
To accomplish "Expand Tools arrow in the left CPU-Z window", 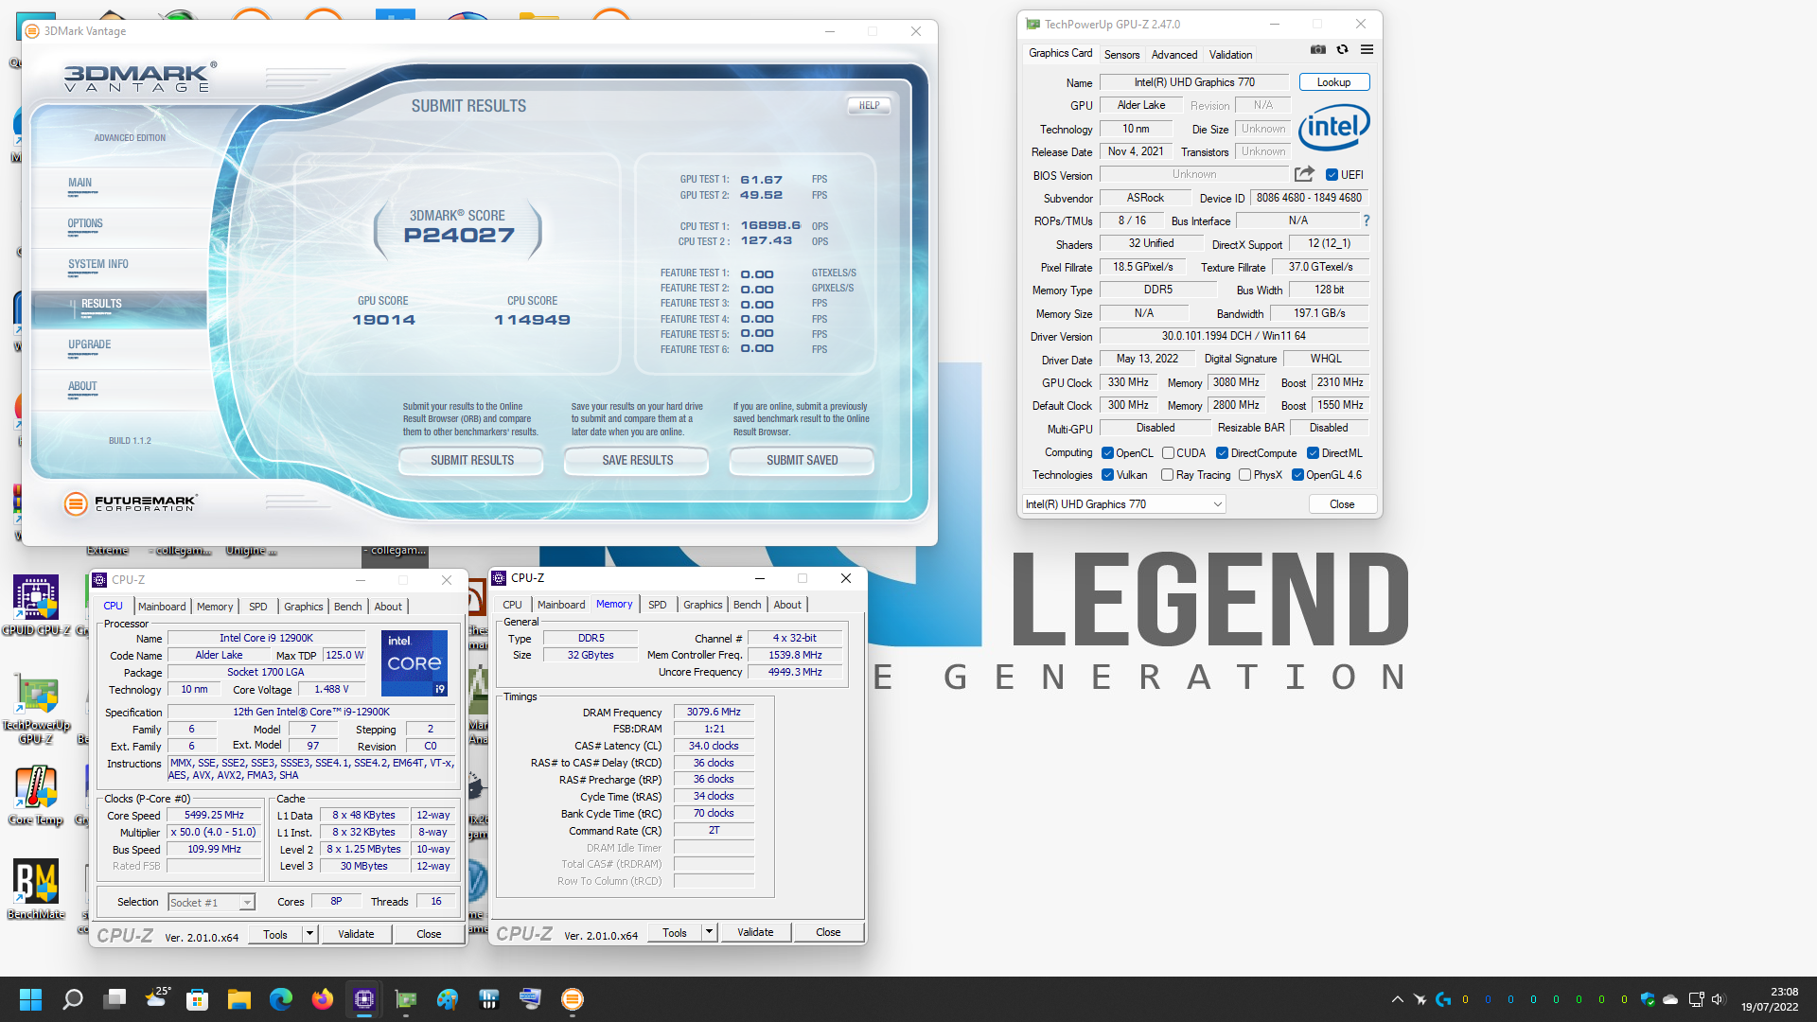I will pyautogui.click(x=309, y=934).
